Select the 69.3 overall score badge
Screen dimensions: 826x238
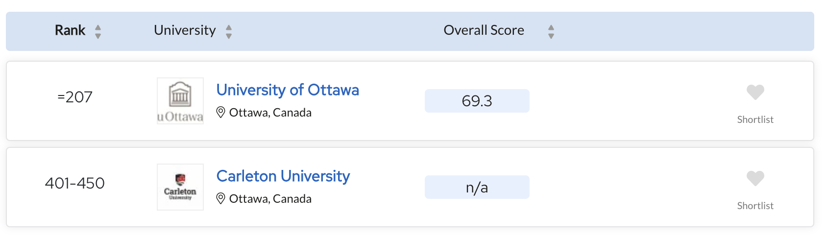pyautogui.click(x=477, y=101)
